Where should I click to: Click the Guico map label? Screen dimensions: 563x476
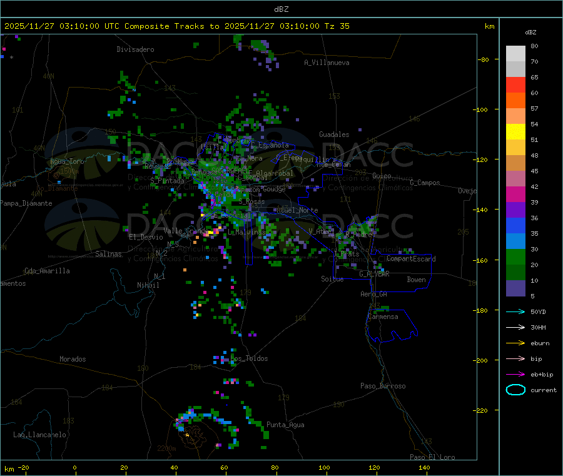pos(382,176)
